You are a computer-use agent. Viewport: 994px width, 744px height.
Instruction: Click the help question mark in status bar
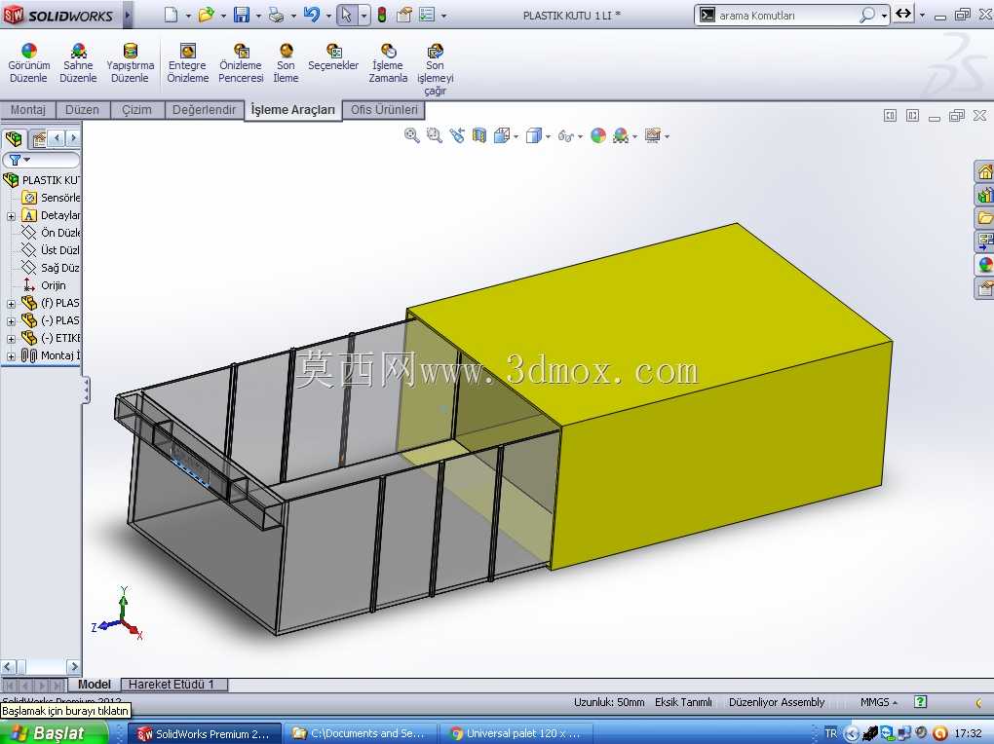click(x=921, y=701)
